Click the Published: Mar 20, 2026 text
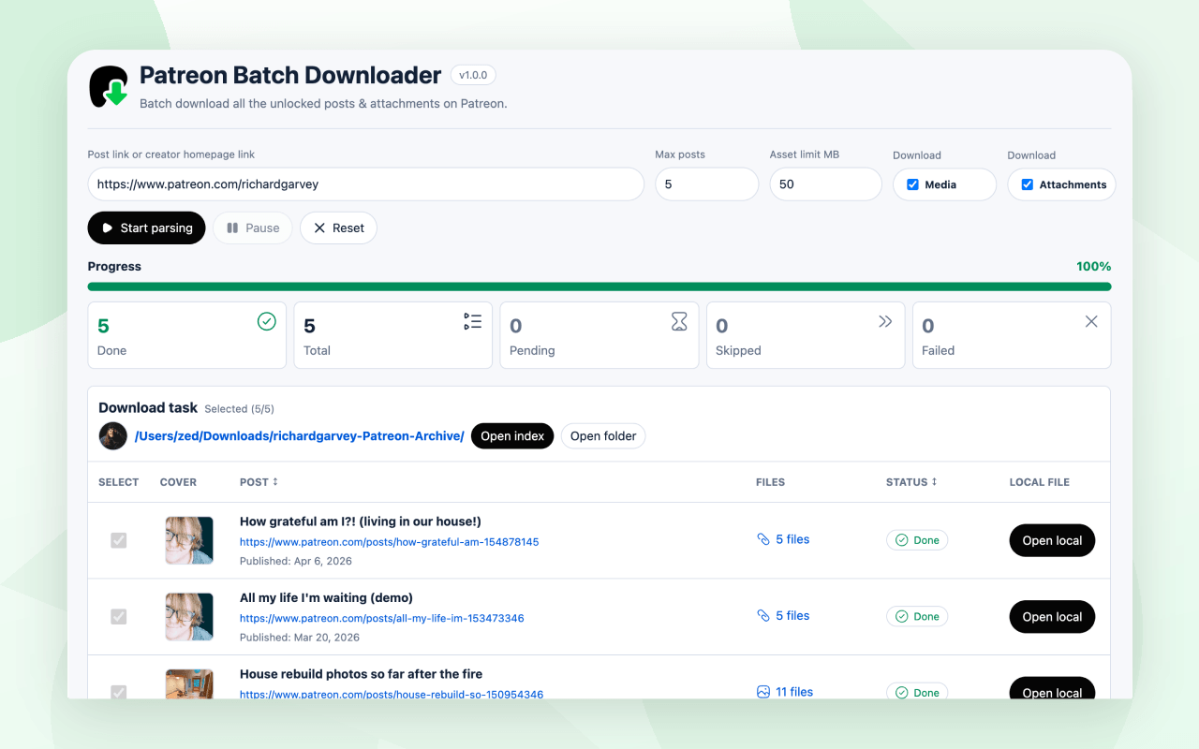1199x749 pixels. (x=300, y=638)
